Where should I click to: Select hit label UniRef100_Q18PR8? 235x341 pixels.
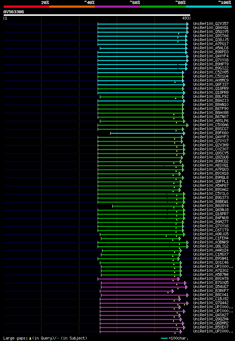coord(211,93)
